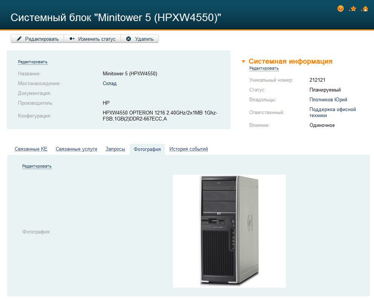
Task: Open the Связанные КЕ tab
Action: pos(31,149)
